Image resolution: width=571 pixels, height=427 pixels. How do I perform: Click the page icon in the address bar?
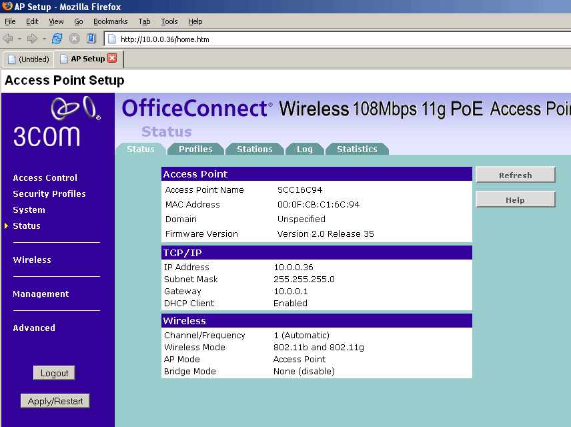point(112,39)
